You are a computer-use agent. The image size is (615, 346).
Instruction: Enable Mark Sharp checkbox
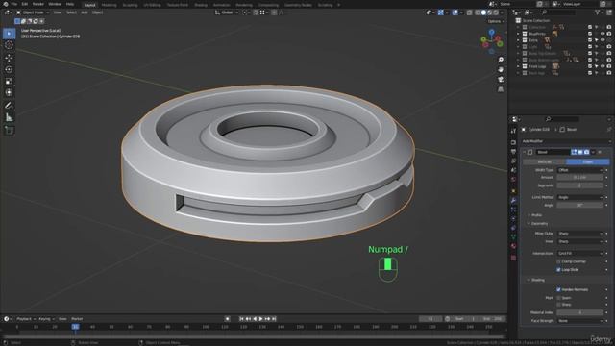point(558,305)
